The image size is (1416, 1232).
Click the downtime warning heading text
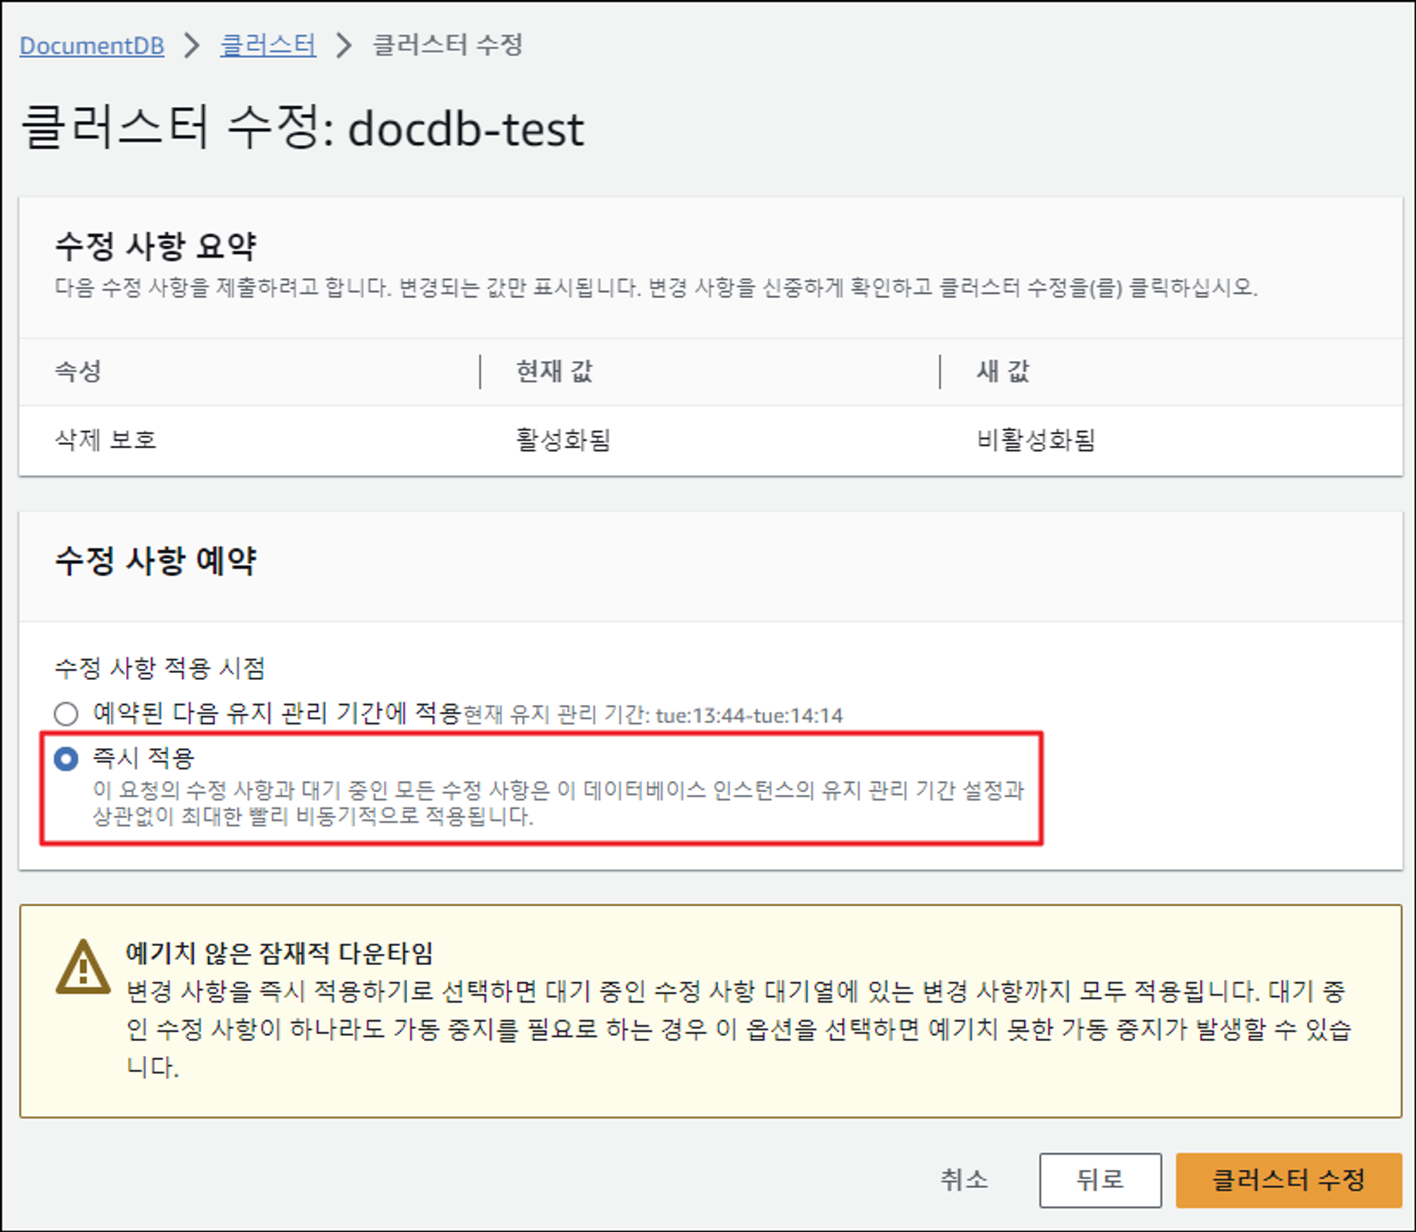279,953
